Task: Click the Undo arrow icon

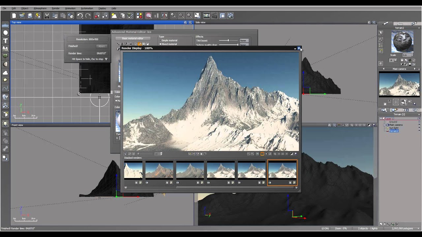Action: pos(80,15)
